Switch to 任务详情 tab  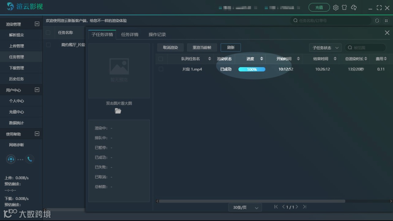point(130,34)
